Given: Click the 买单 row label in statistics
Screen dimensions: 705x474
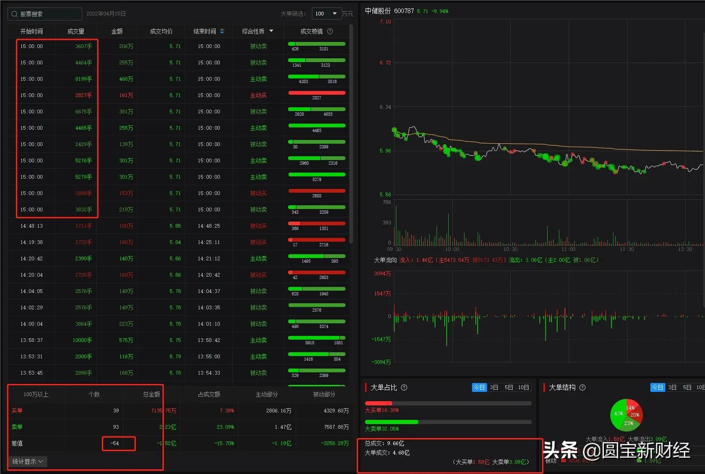Looking at the screenshot, I should click(x=17, y=411).
